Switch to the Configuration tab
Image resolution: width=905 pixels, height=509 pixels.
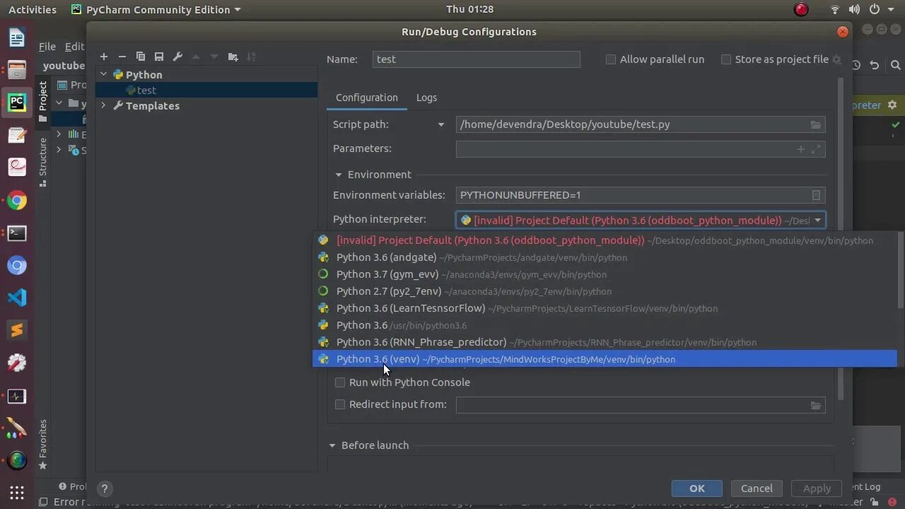tap(367, 98)
